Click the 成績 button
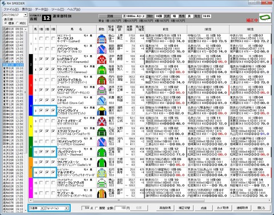The image size is (274, 215). click(x=204, y=208)
